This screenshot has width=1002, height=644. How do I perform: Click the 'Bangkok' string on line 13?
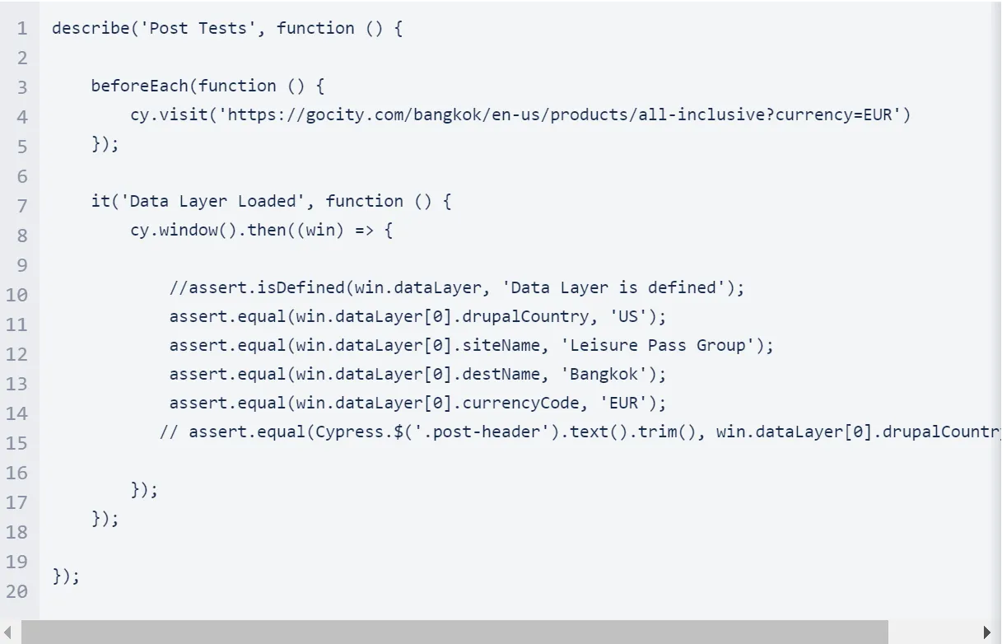point(604,374)
